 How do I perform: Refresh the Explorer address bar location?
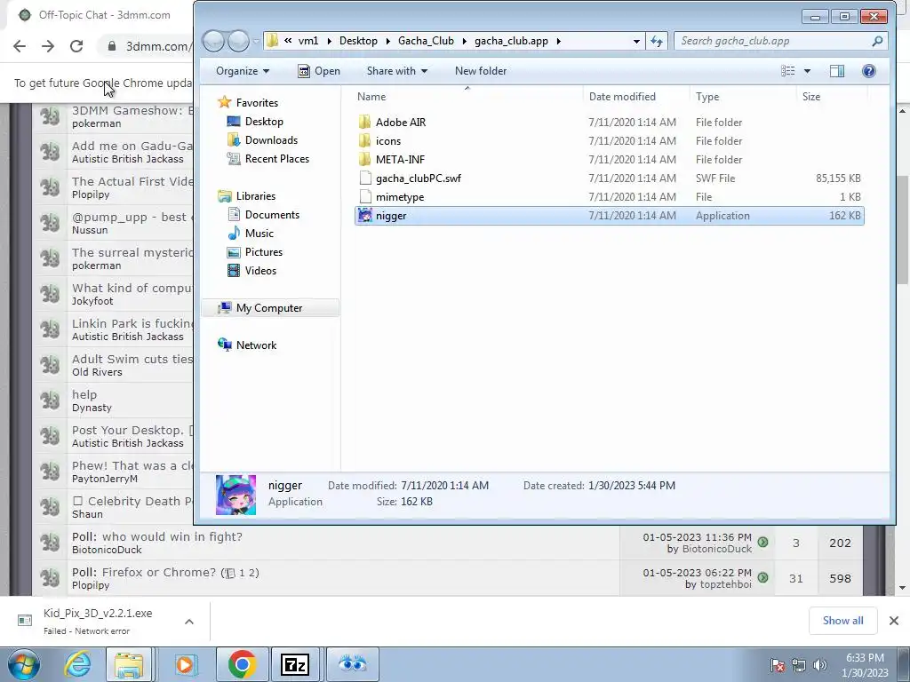[657, 41]
